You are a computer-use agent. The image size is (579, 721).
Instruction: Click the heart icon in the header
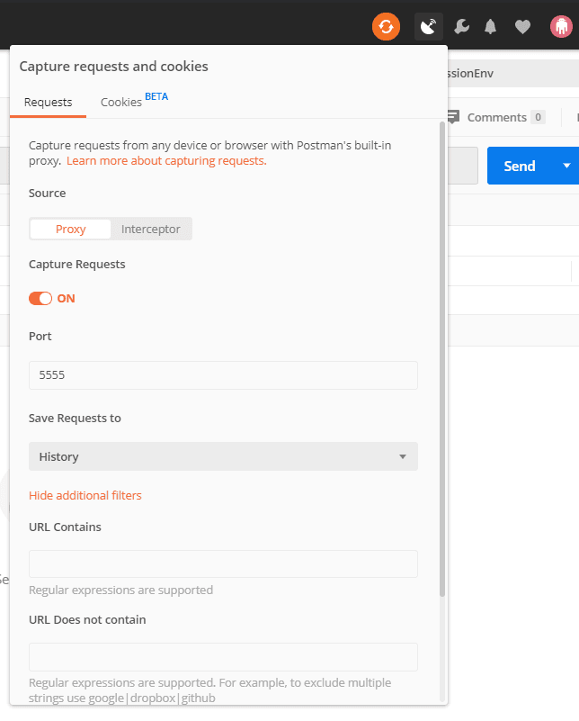pyautogui.click(x=522, y=27)
